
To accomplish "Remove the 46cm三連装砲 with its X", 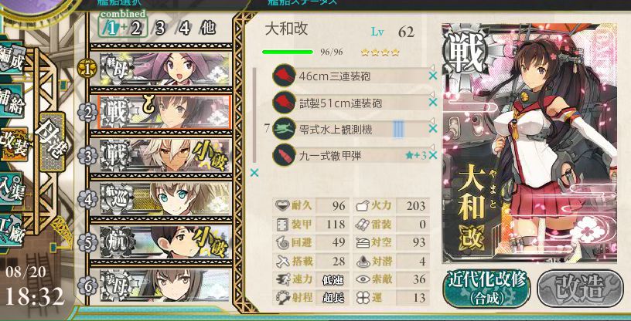I will 433,76.
